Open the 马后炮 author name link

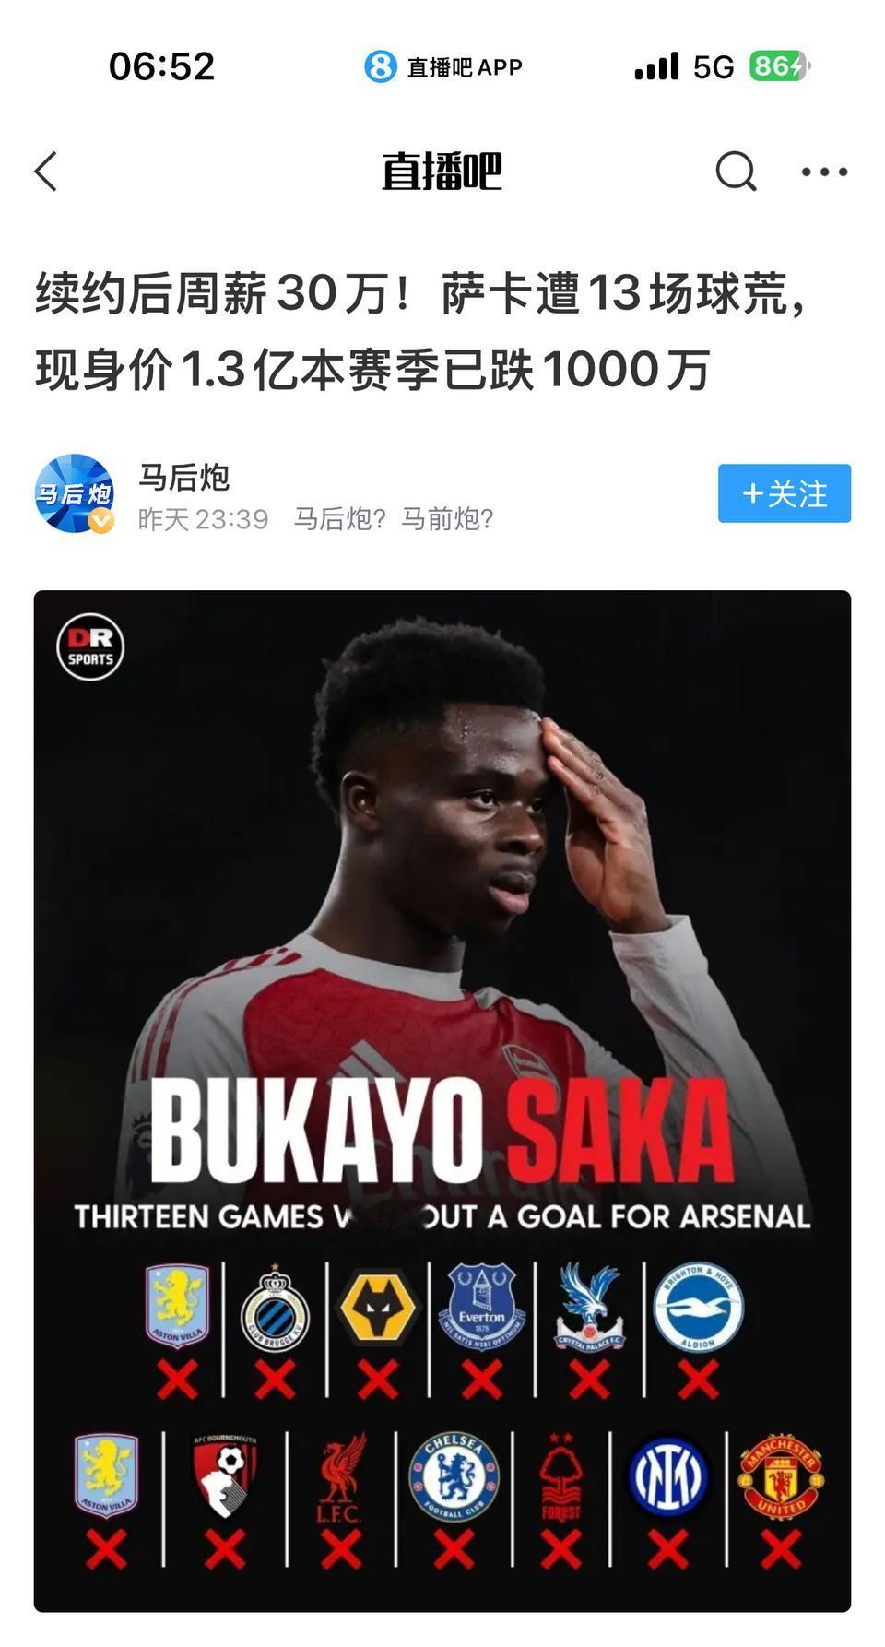[x=184, y=478]
